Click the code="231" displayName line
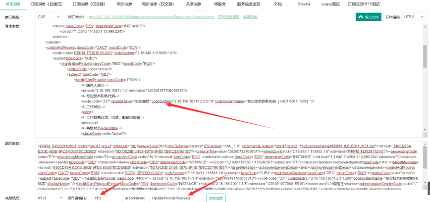 [x=198, y=101]
